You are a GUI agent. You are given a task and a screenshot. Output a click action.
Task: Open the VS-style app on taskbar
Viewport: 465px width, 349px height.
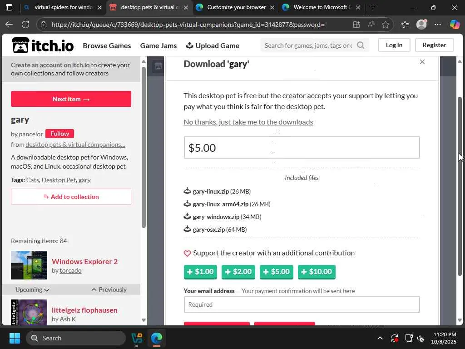point(137,338)
